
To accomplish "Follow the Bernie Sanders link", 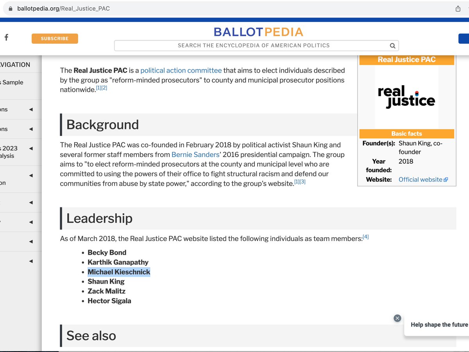I will [x=195, y=155].
